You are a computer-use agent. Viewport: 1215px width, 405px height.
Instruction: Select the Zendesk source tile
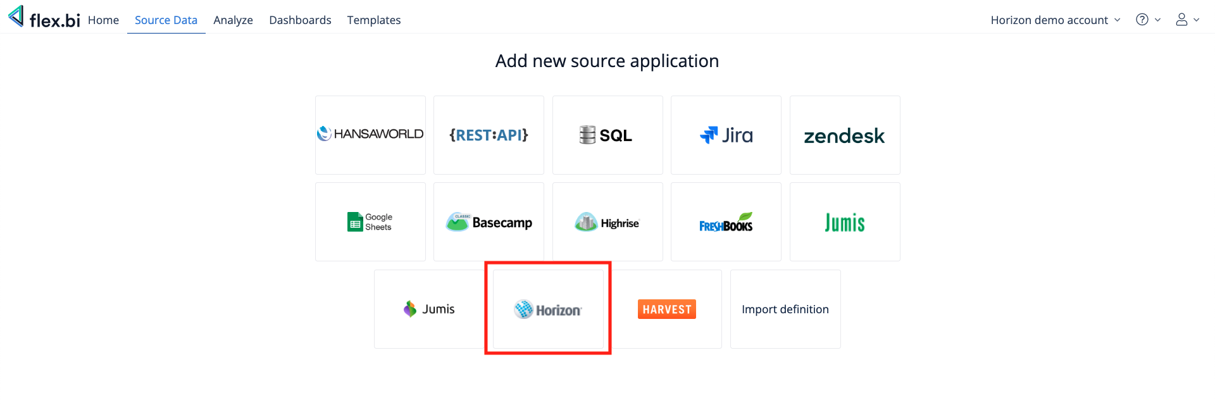click(x=845, y=135)
